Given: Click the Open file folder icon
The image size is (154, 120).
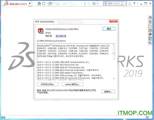Looking at the screenshot, I should coord(50,4).
